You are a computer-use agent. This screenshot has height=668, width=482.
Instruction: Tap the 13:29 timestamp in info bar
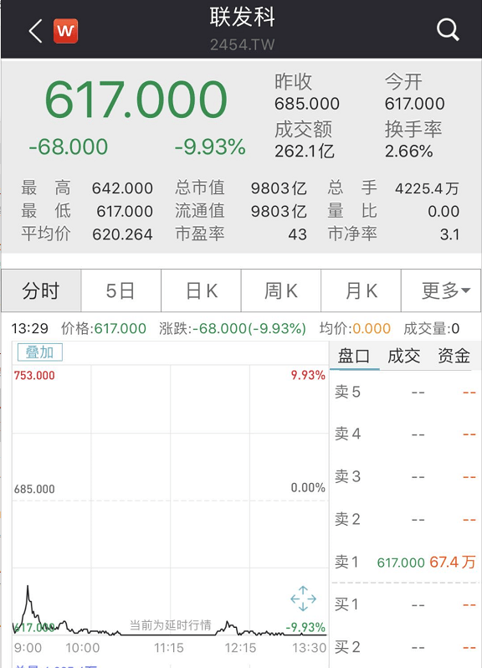[30, 328]
